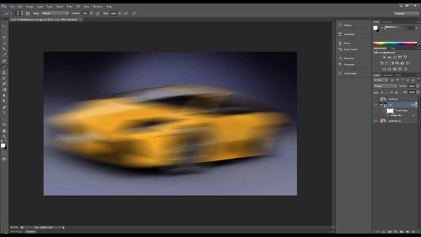Switch to the Timeline tab
Viewport: 421px width, 237px height.
click(31, 232)
